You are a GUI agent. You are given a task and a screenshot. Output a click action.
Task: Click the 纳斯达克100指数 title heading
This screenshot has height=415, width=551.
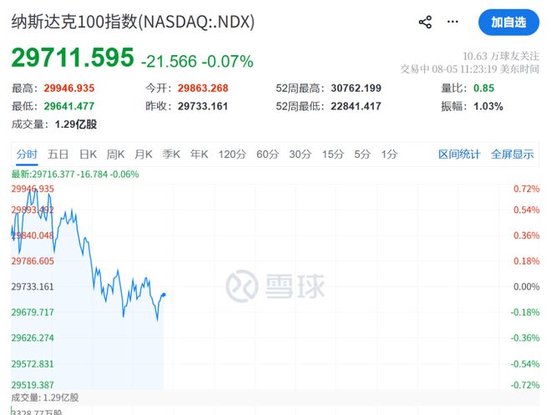[x=133, y=22]
